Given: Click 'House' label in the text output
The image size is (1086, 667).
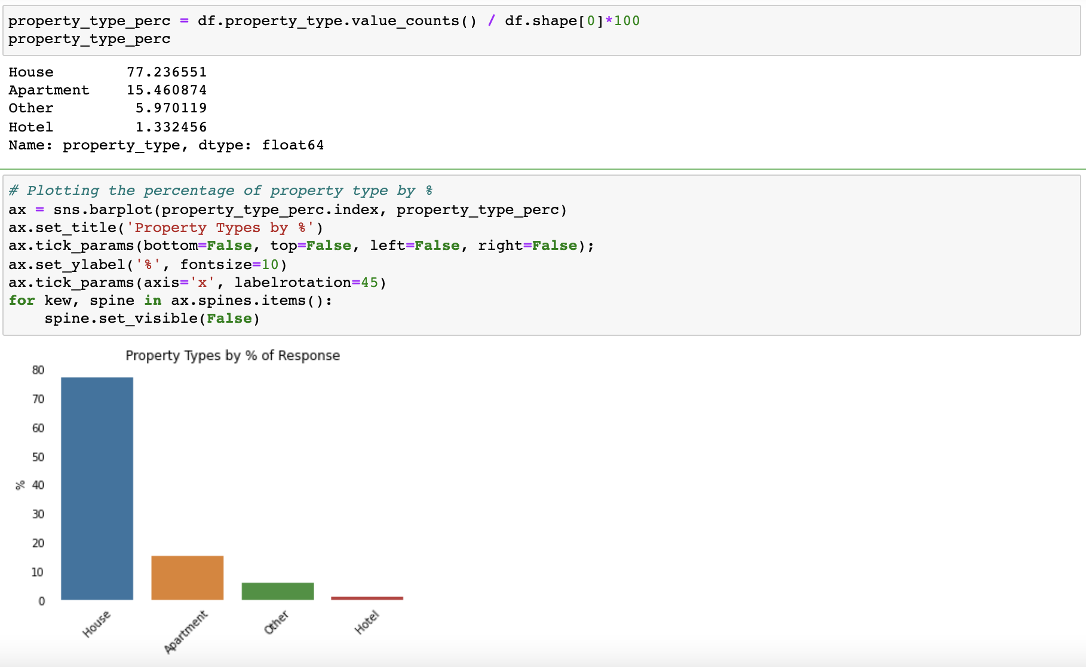Looking at the screenshot, I should [31, 72].
